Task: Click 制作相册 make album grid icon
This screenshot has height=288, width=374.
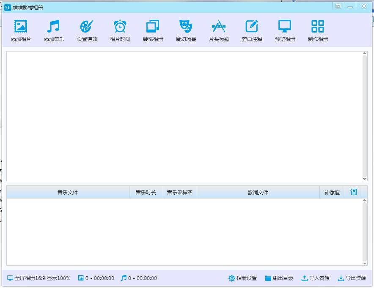Action: point(318,27)
